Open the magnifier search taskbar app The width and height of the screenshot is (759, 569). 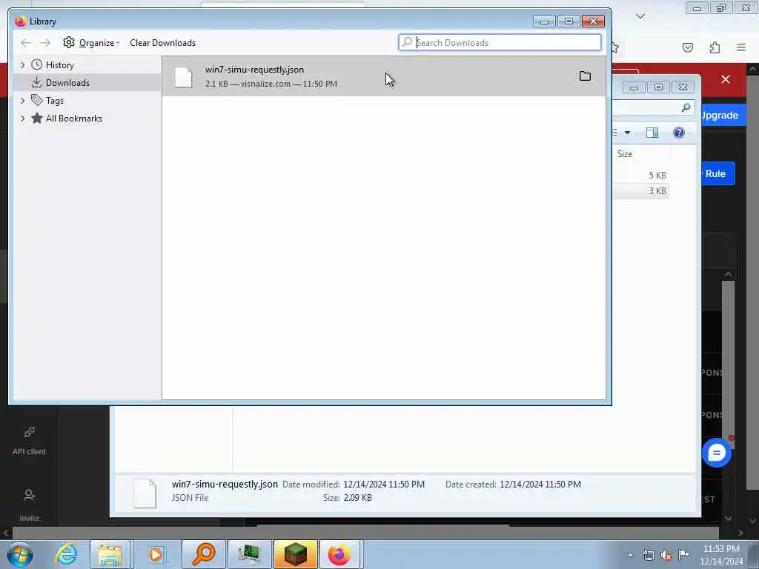point(203,554)
